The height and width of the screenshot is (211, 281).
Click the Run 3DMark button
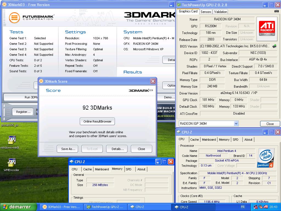coord(21,97)
